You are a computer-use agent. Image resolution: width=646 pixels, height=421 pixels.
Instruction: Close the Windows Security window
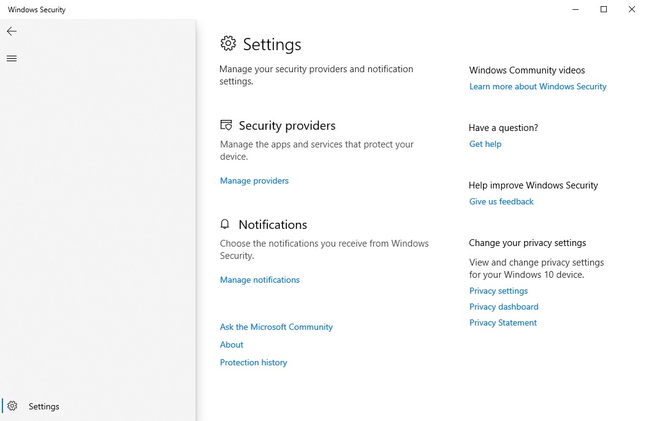coord(631,9)
